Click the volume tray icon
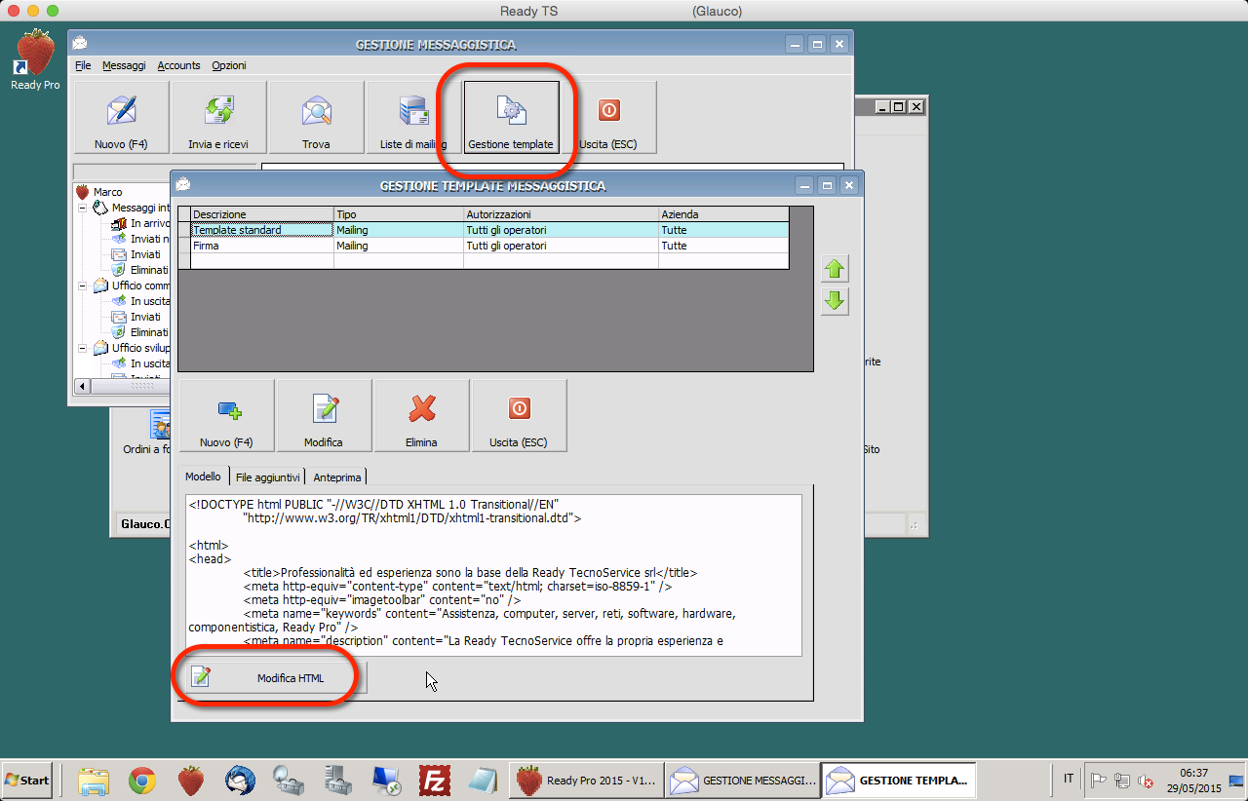This screenshot has width=1248, height=801. 1146,781
